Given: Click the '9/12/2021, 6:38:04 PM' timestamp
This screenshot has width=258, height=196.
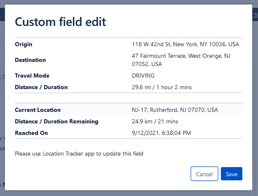Looking at the screenshot, I should pyautogui.click(x=162, y=133).
